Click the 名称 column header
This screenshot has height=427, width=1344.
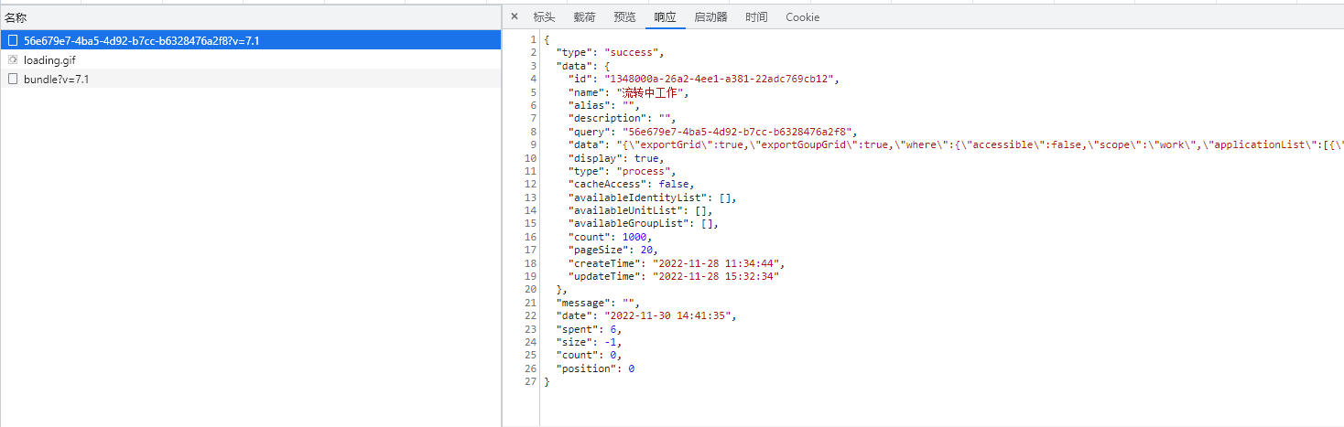pyautogui.click(x=251, y=17)
